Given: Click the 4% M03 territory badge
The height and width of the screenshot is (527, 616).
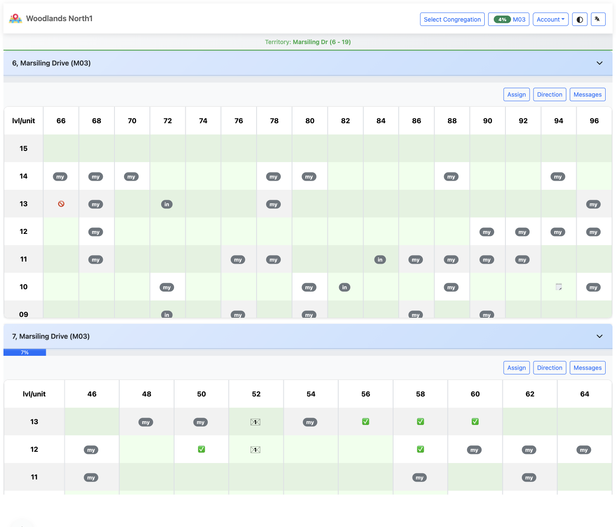Looking at the screenshot, I should [x=508, y=19].
